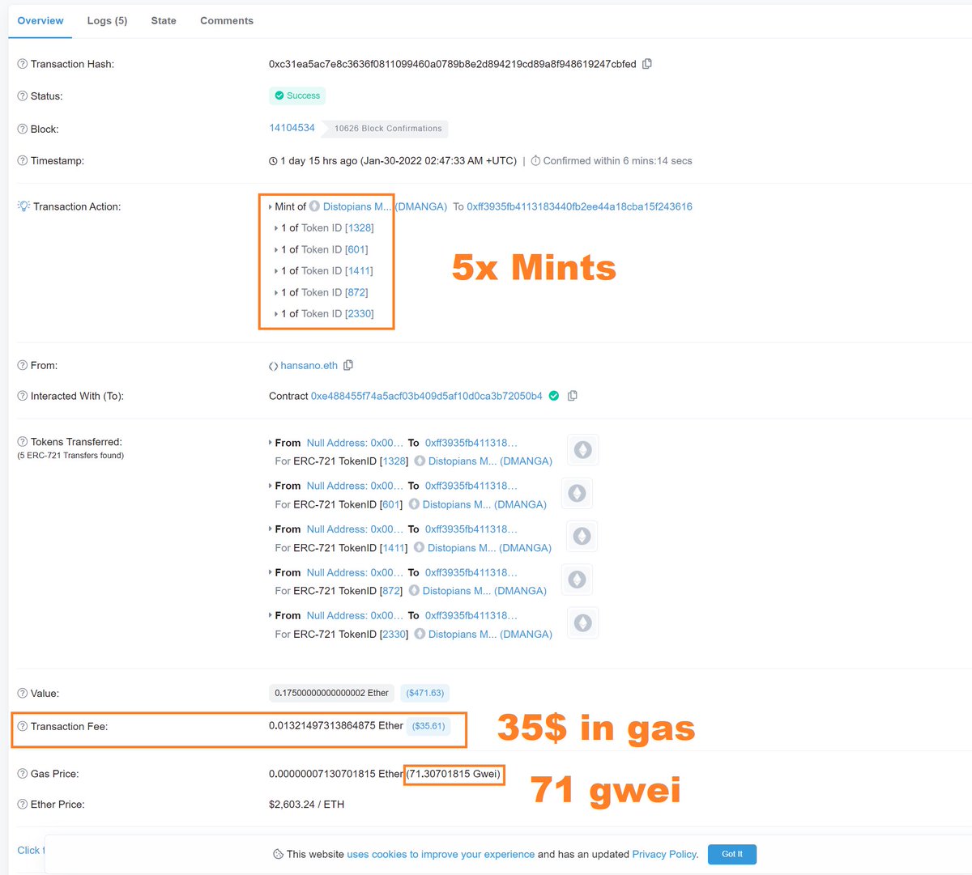Open Token ID 2330 link in Transaction Action
The width and height of the screenshot is (972, 875).
coord(360,314)
